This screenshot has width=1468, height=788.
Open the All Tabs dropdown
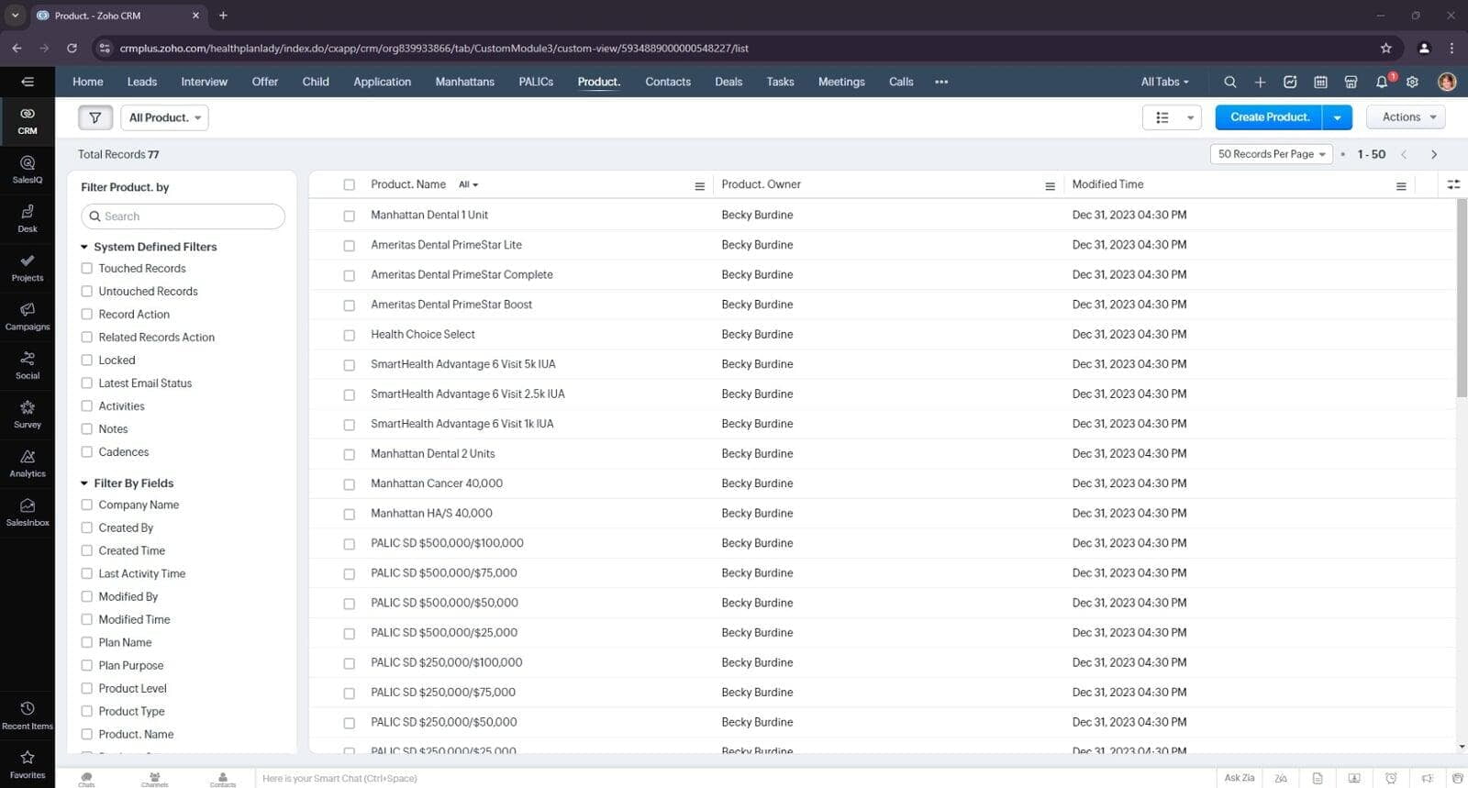point(1164,82)
